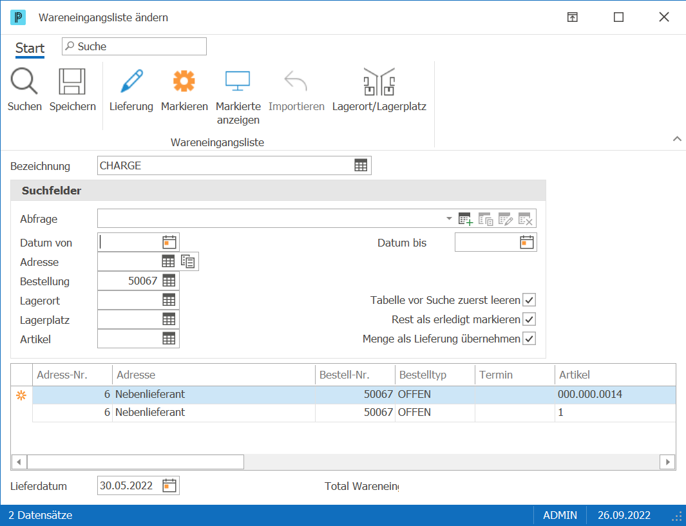Viewport: 686px width, 526px height.
Task: Open the Artikel lookup table icon
Action: click(x=169, y=339)
